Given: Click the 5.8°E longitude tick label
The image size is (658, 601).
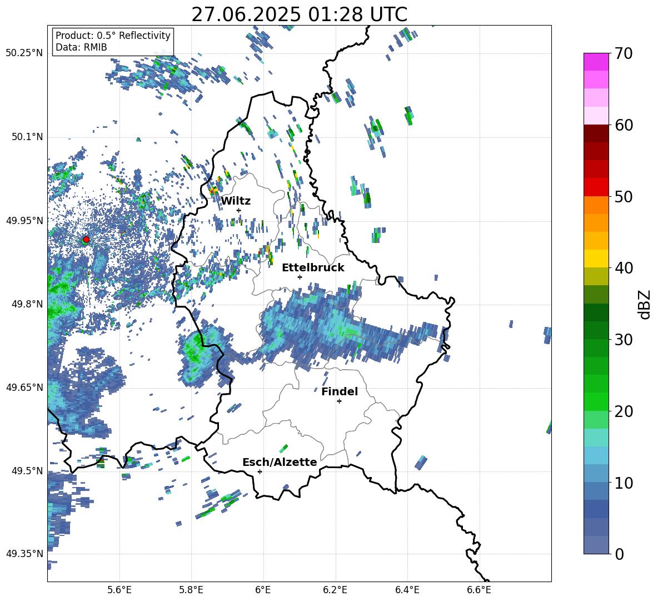Looking at the screenshot, I should click(x=191, y=590).
